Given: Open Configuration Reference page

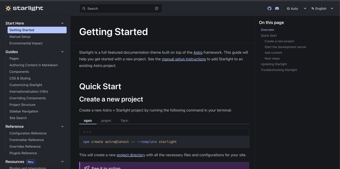Looking at the screenshot, I should tap(28, 133).
